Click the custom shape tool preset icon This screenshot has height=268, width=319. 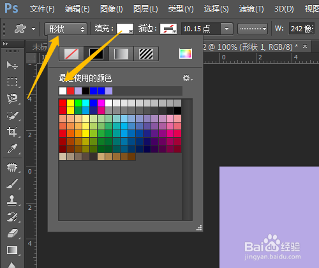20,29
